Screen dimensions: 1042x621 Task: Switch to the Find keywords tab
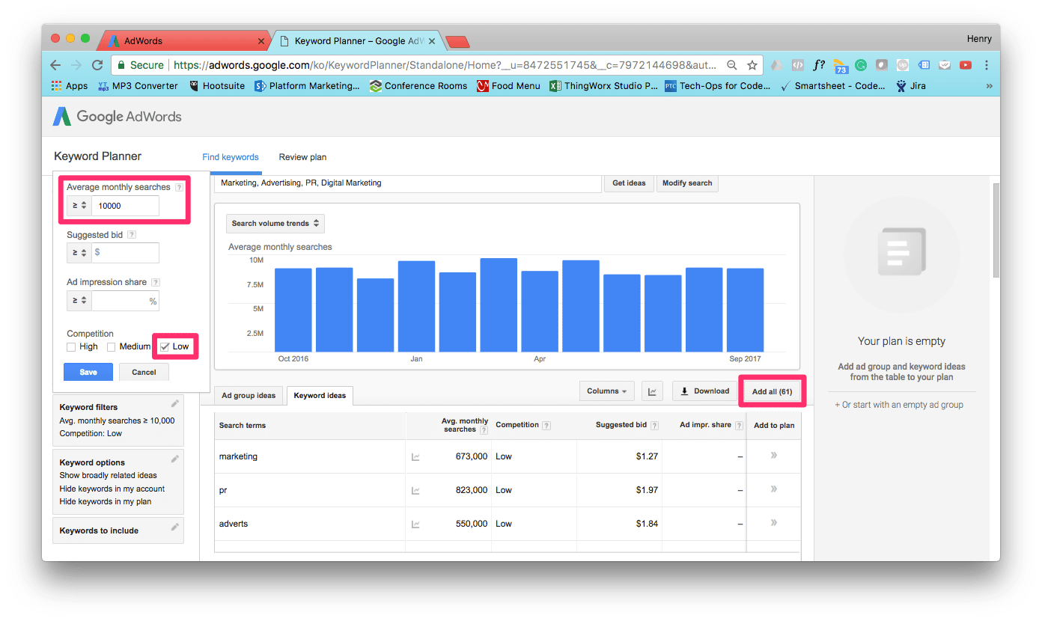[231, 157]
